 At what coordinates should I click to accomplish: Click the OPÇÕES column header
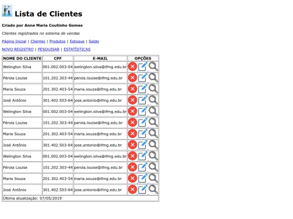coord(143,58)
